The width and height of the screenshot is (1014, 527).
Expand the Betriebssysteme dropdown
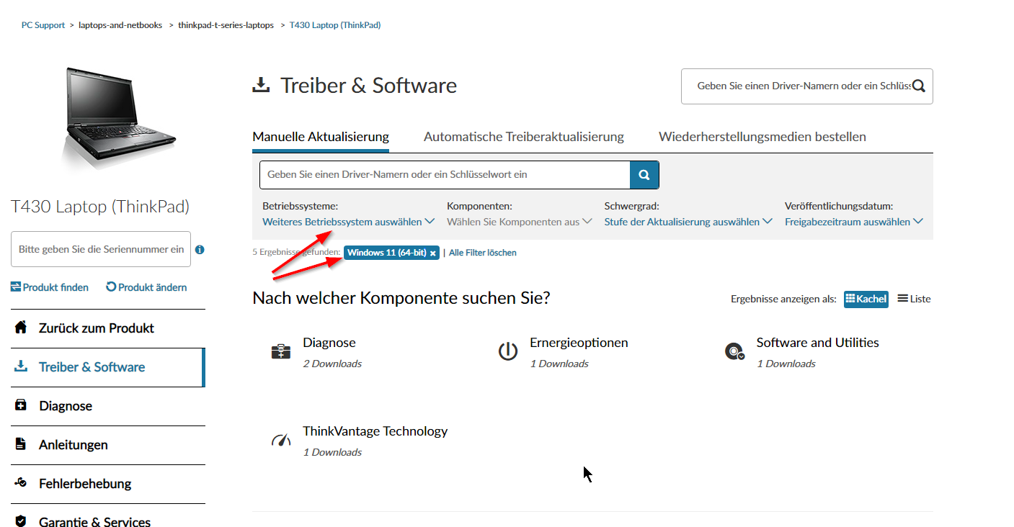tap(348, 222)
